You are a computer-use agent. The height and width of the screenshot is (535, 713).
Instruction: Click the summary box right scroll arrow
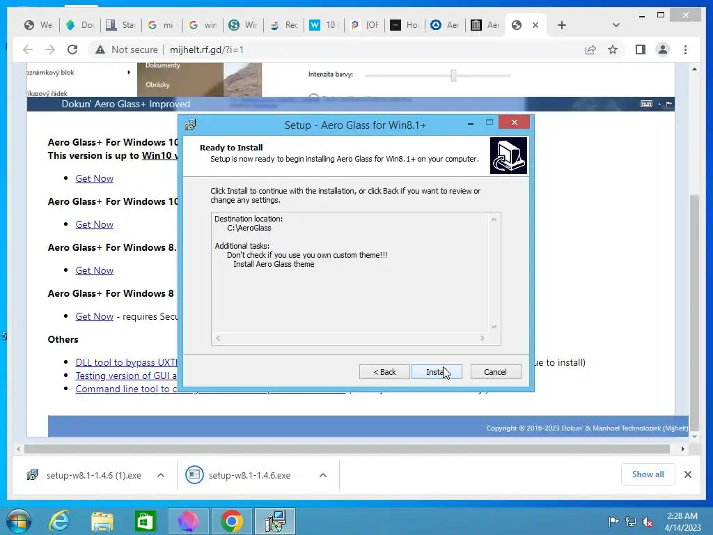[x=482, y=338]
